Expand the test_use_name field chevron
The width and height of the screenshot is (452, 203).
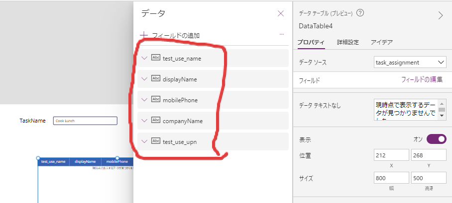coord(144,58)
